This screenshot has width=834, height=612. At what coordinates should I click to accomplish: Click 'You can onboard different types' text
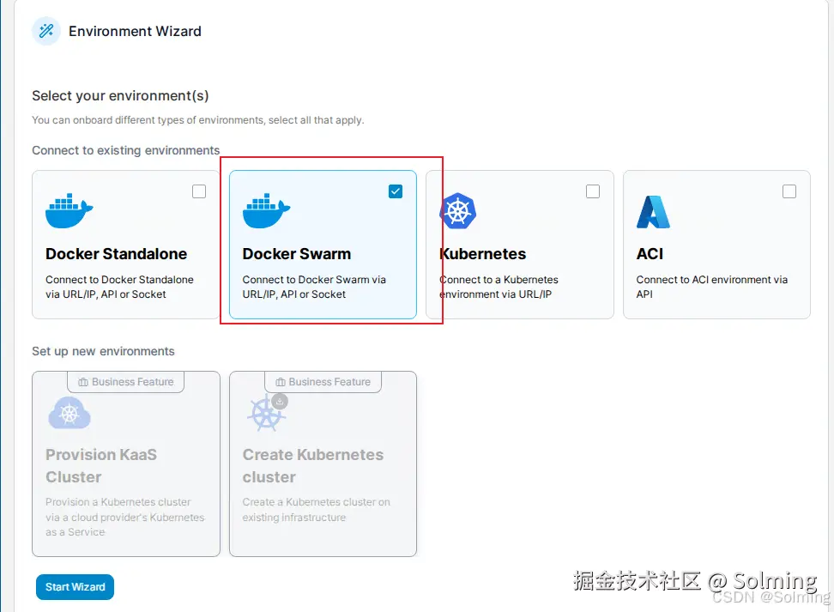198,120
